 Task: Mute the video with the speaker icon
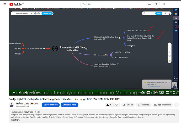coord(26,92)
